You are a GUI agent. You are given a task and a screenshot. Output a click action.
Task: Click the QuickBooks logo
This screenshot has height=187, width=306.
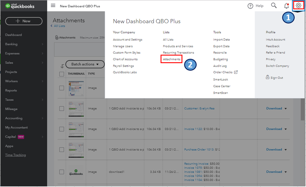coord(20,6)
